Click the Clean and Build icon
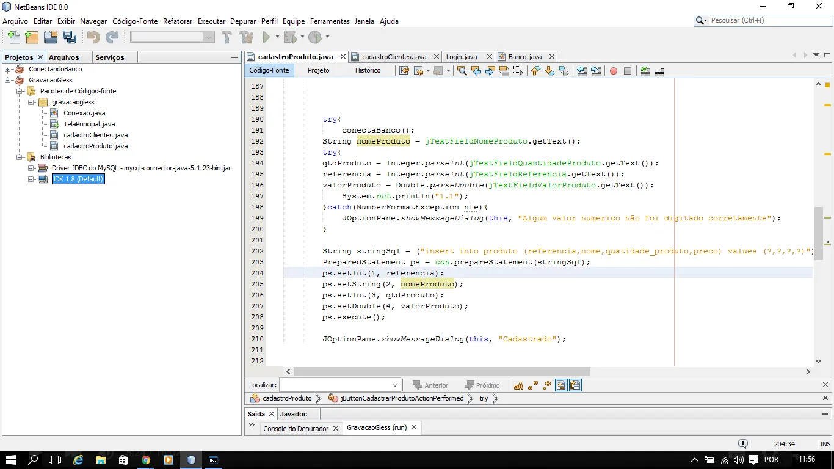 [246, 37]
